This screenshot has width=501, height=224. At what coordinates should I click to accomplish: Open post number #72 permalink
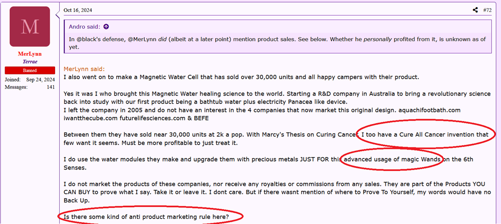coord(487,10)
